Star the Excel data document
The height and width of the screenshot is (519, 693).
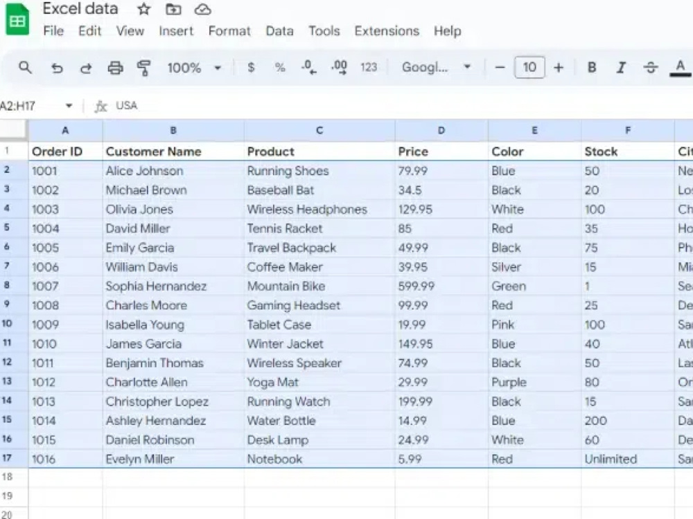(x=143, y=9)
